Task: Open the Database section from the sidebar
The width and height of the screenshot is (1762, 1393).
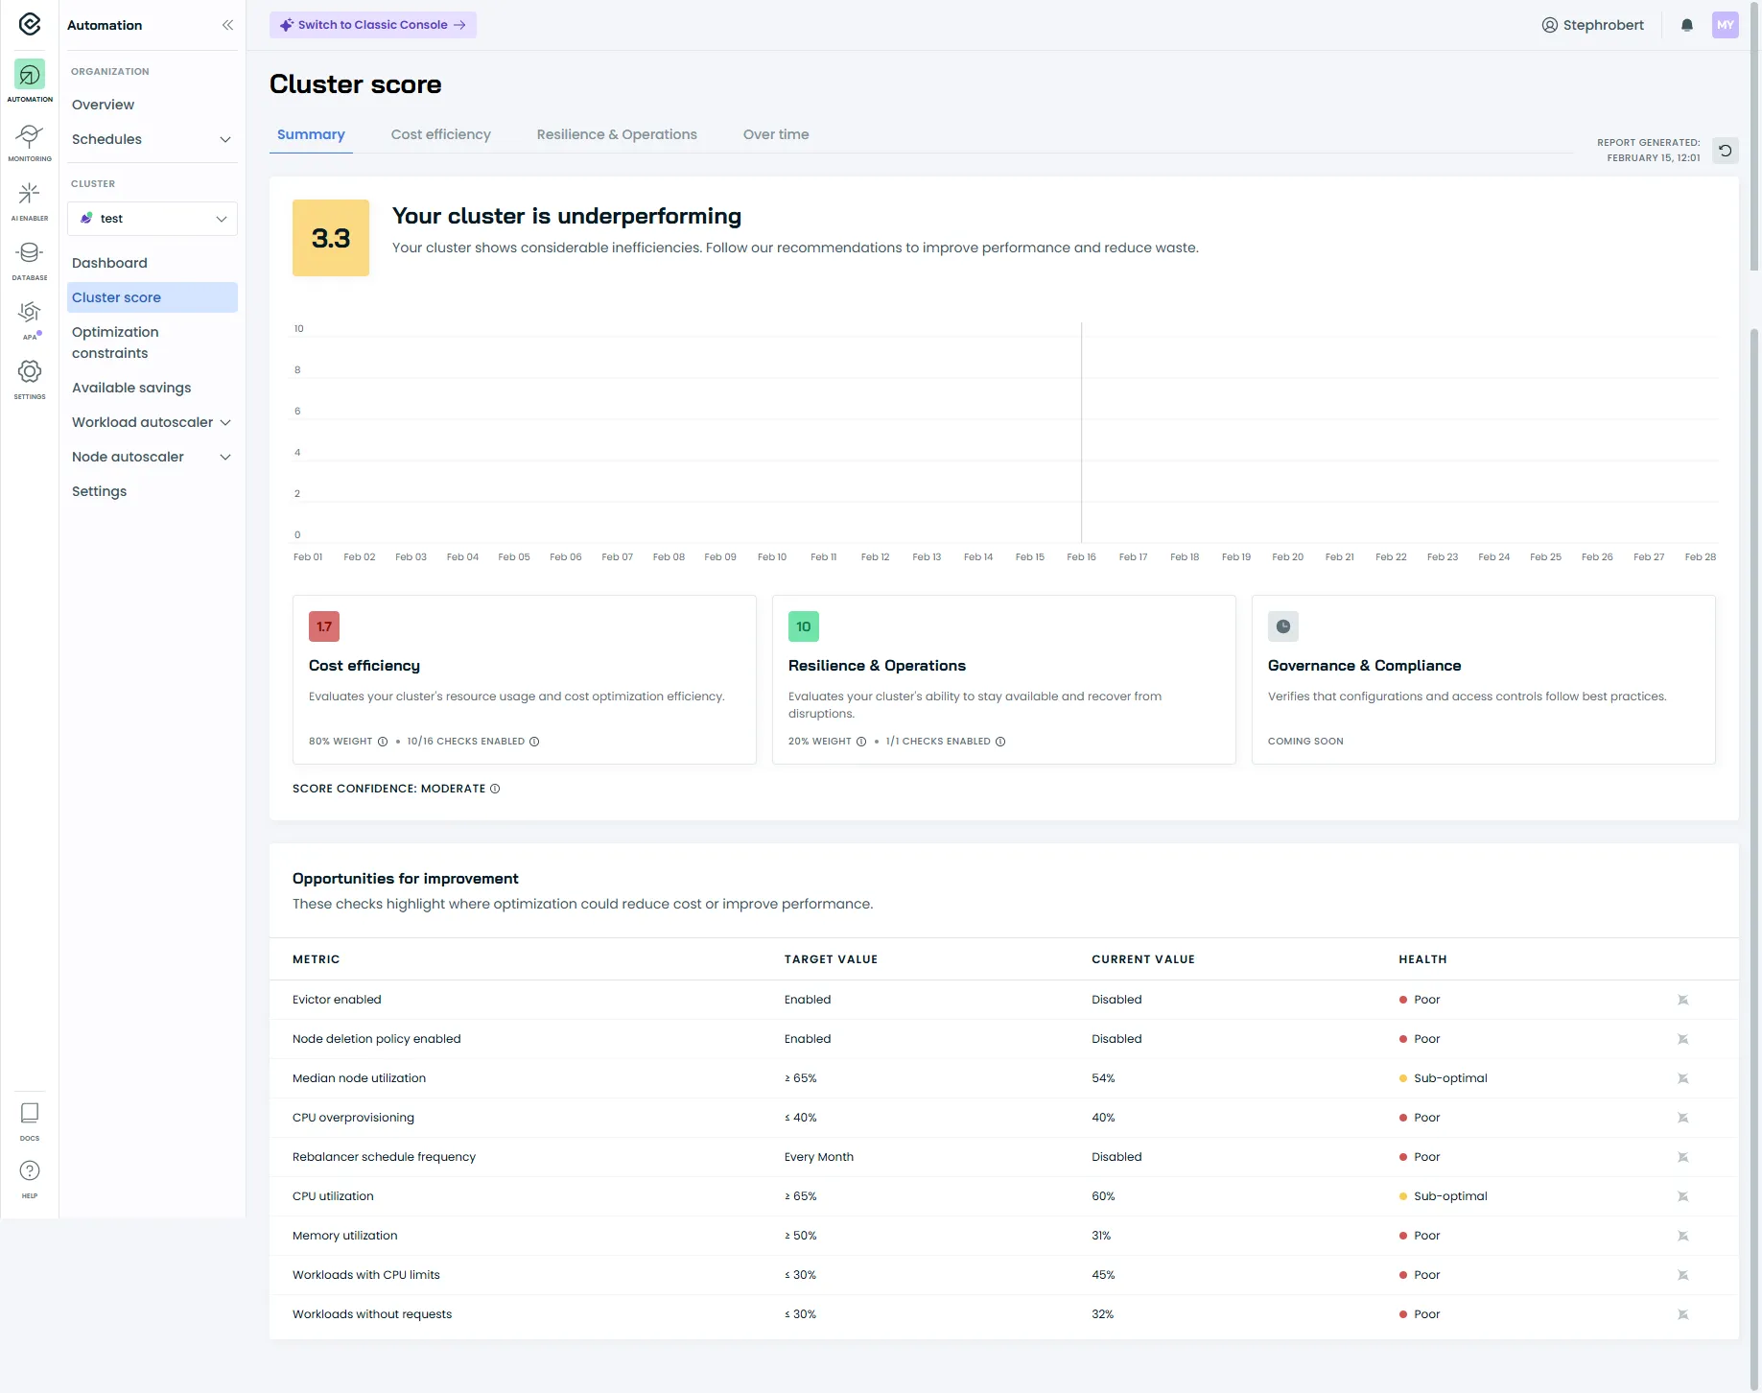Action: tap(30, 259)
